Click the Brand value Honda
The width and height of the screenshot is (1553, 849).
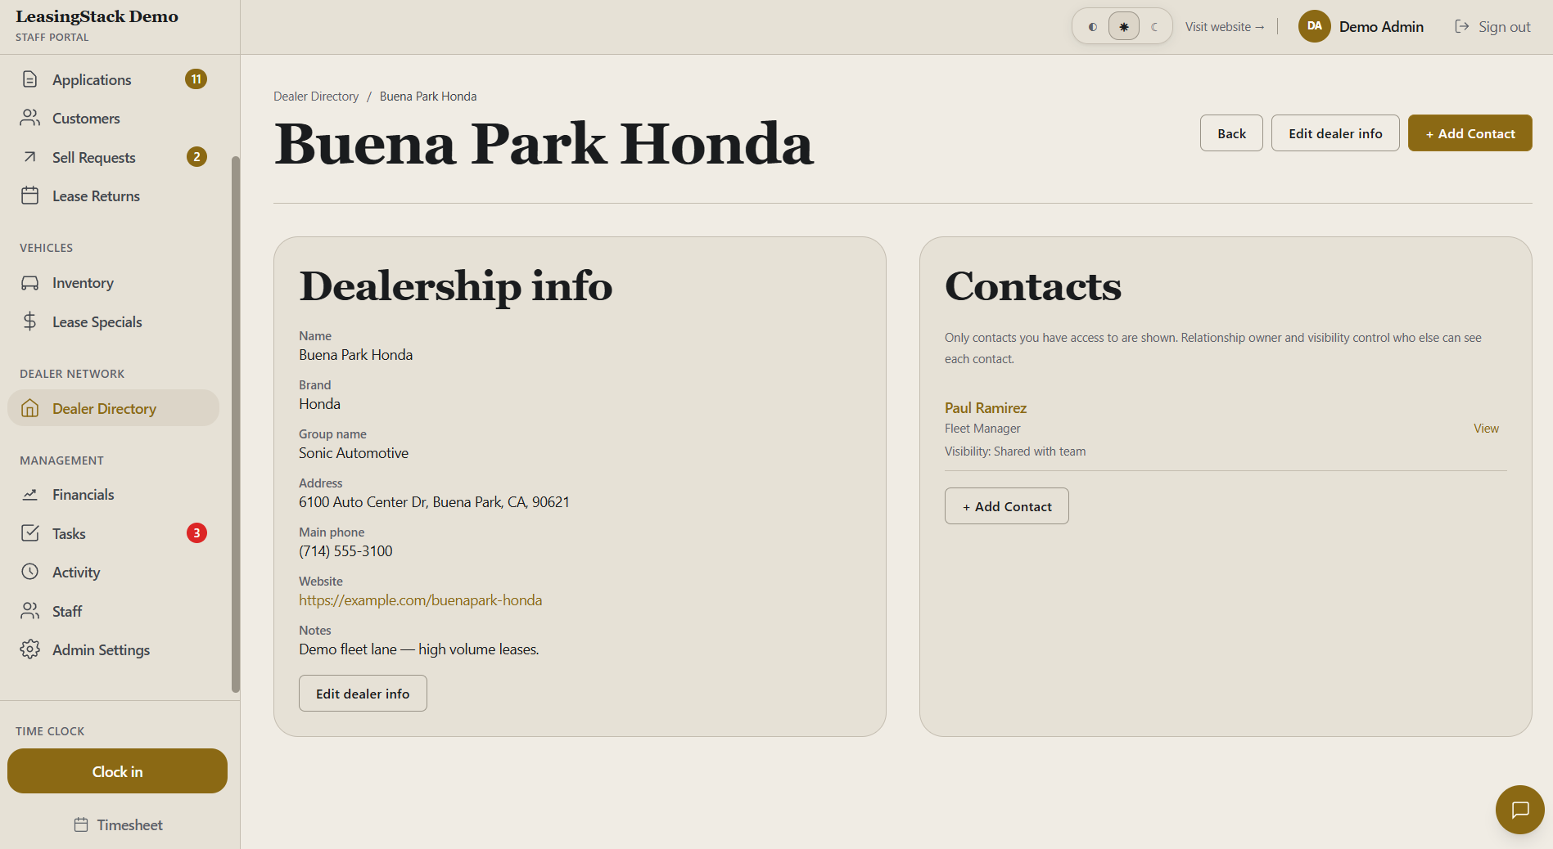(319, 404)
